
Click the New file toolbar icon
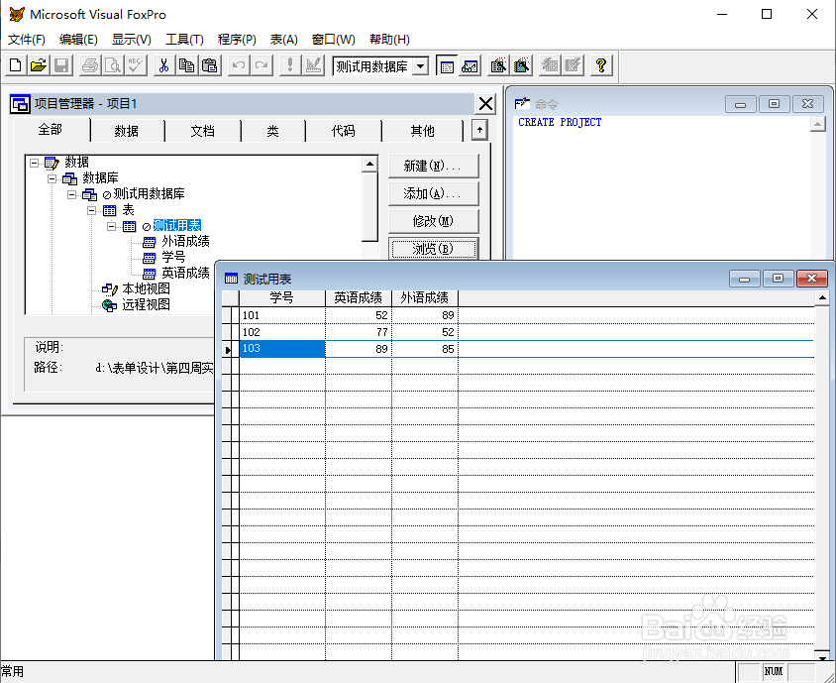tap(16, 65)
